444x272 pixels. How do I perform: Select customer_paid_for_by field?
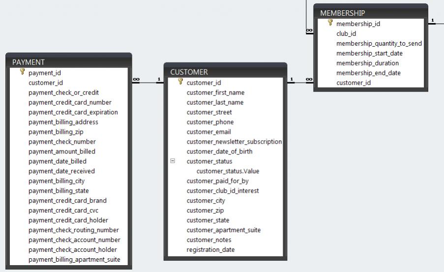click(x=217, y=181)
